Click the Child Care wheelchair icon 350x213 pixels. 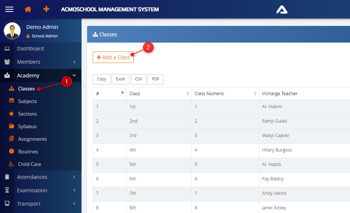(11, 164)
